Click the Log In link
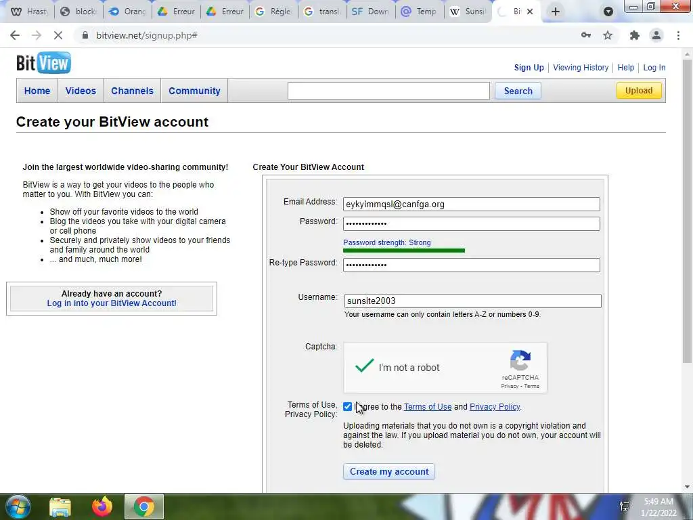 [x=654, y=68]
